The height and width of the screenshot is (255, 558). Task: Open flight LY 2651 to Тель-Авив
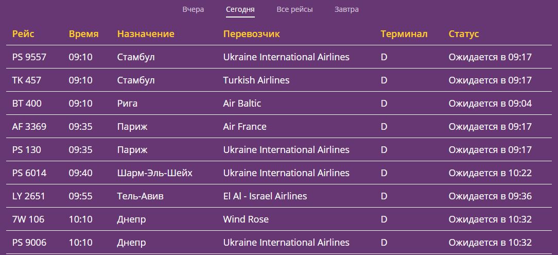[29, 196]
